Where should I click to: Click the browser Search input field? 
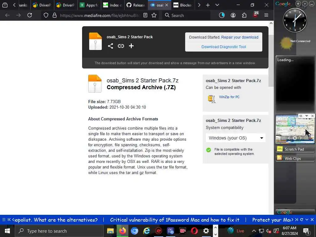pyautogui.click(x=186, y=15)
